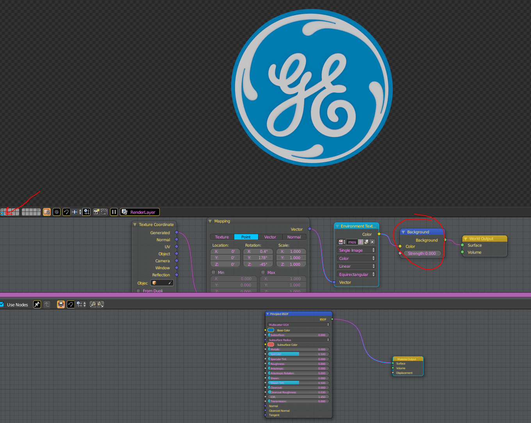The height and width of the screenshot is (423, 531).
Task: Open snap element type selector in viewport header
Action: (77, 212)
